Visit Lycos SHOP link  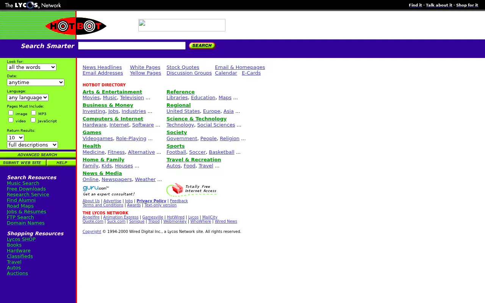[21, 239]
